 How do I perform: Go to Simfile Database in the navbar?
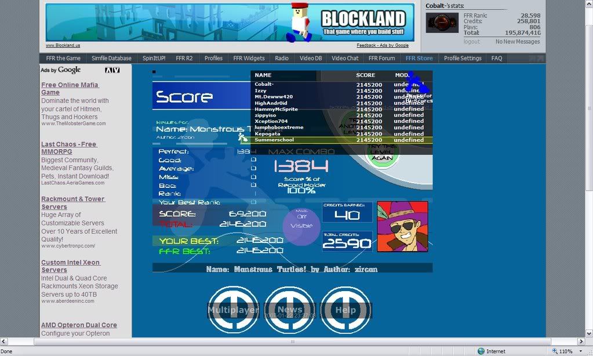(x=111, y=58)
